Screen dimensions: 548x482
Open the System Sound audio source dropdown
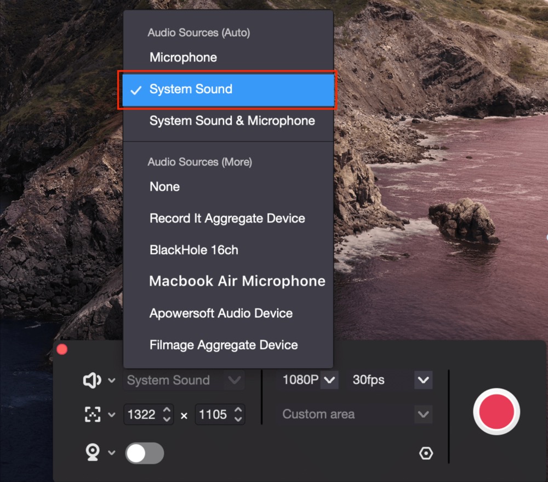click(x=184, y=380)
